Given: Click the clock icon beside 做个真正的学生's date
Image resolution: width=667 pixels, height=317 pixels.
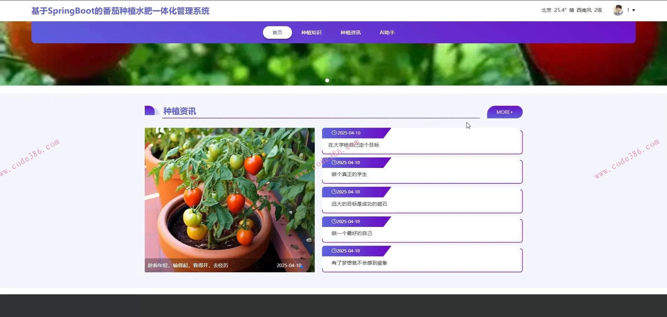Looking at the screenshot, I should click(334, 162).
